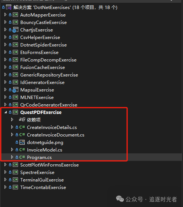183x207 pixels.
Task: Click the C# file icon of Program.cs
Action: pos(22,157)
